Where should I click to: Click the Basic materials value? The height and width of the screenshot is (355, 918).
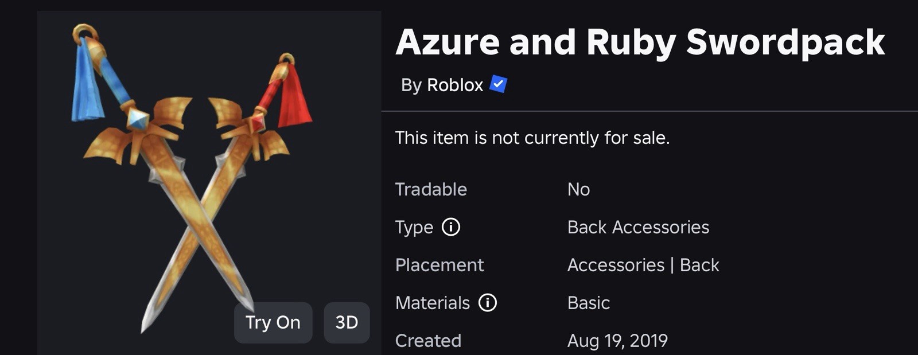(589, 303)
